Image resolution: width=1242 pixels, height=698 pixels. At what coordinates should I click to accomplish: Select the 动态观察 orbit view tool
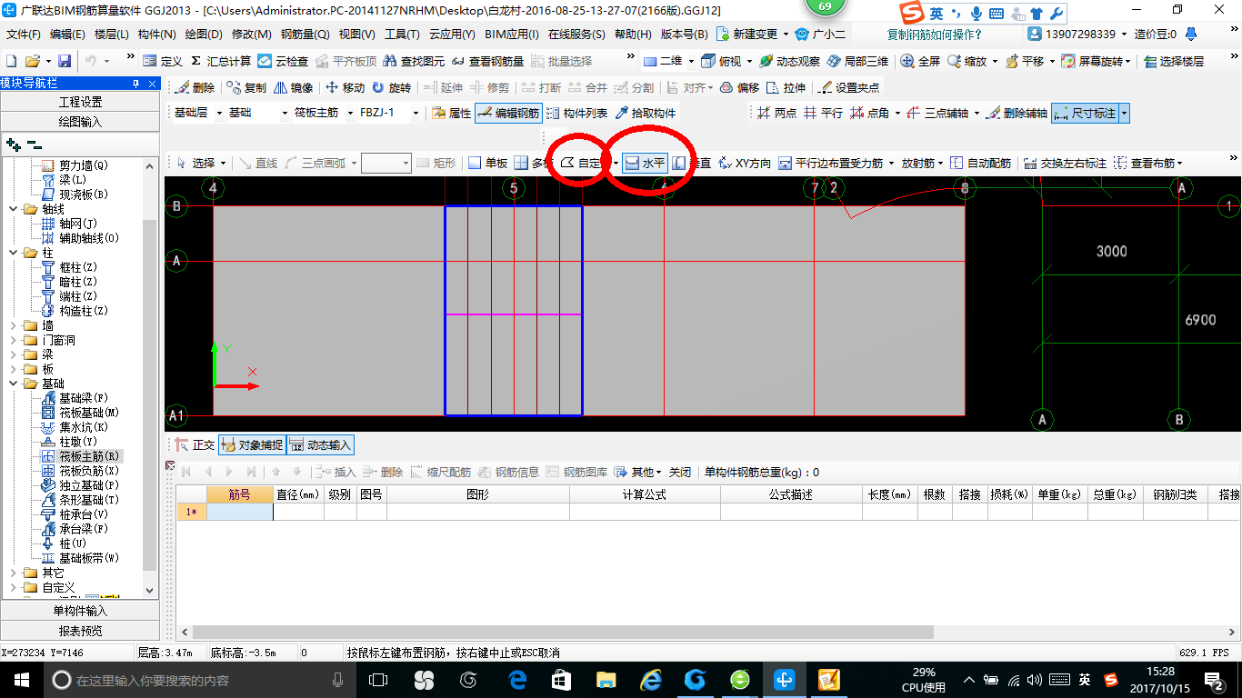coord(789,61)
